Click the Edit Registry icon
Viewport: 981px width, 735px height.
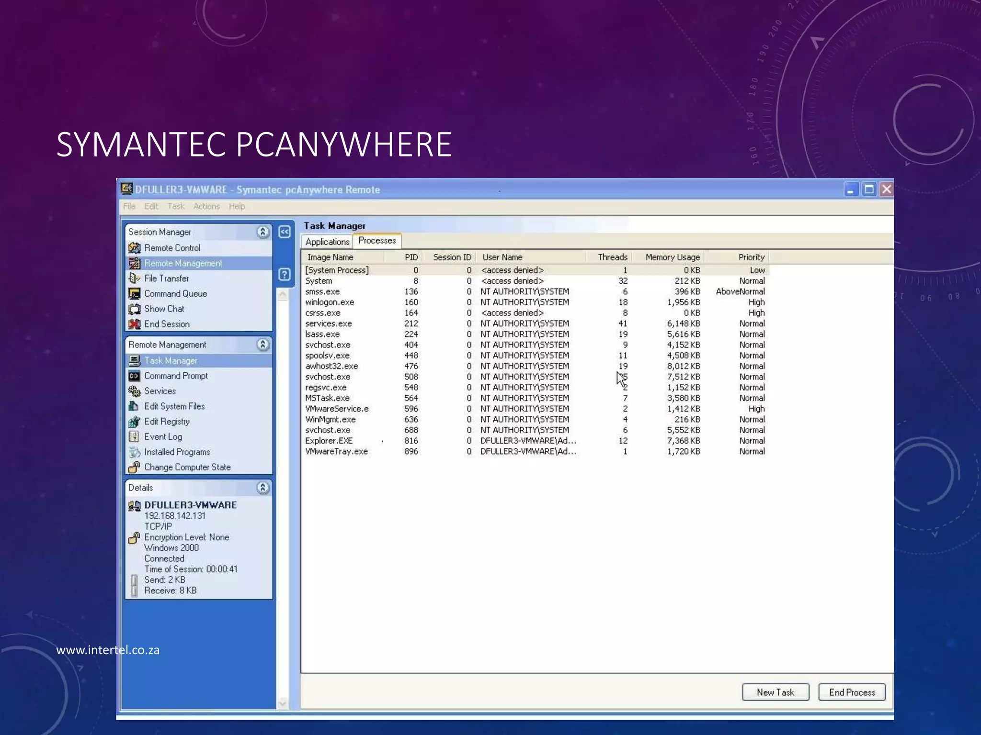[x=135, y=422]
